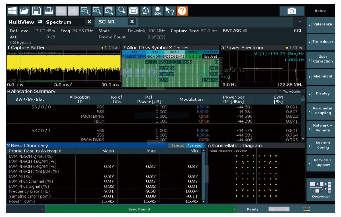Viewport: 341px width, 217px height.
Task: Open the dropdown arrow beside Sync Found
Action: click(x=234, y=210)
